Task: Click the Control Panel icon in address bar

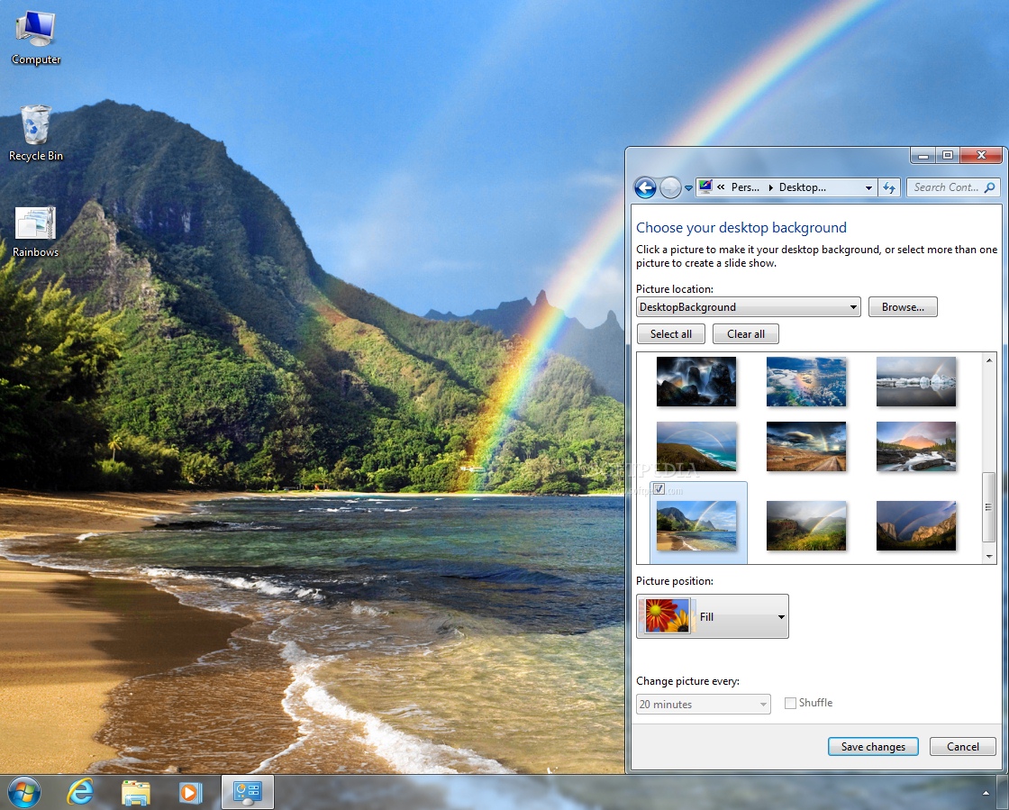Action: pos(706,187)
